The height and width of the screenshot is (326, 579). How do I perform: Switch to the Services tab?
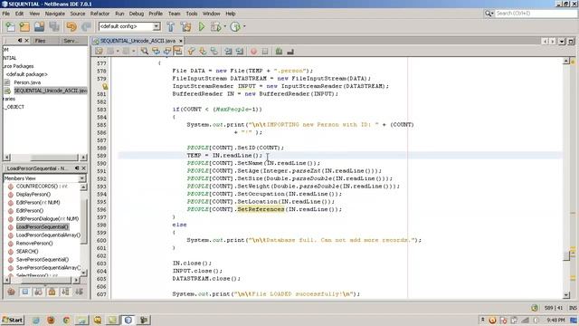(x=71, y=41)
